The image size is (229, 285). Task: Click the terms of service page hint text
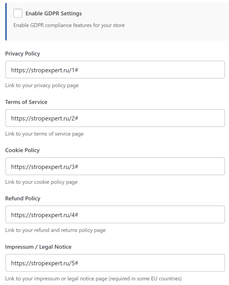(x=44, y=134)
